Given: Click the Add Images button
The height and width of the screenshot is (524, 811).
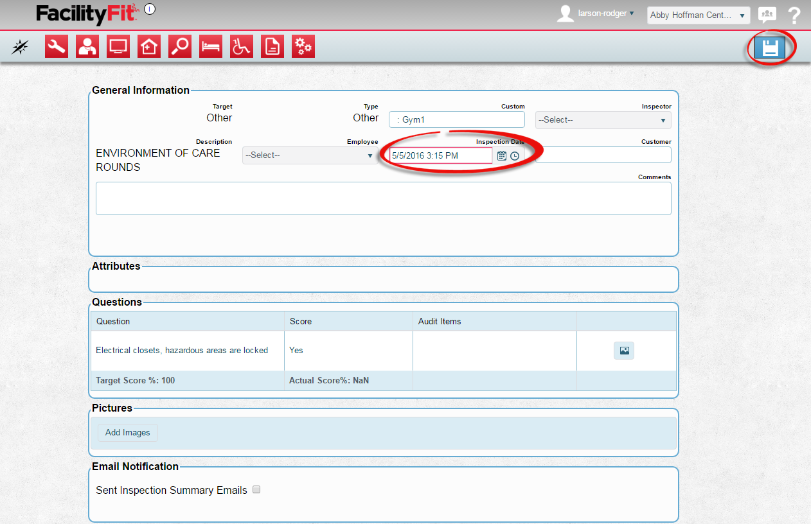Looking at the screenshot, I should 127,433.
